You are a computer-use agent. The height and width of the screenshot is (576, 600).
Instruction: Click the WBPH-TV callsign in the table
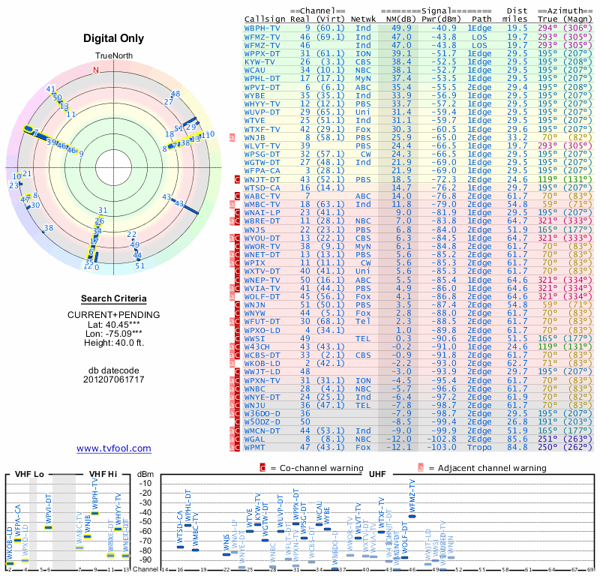tap(262, 28)
